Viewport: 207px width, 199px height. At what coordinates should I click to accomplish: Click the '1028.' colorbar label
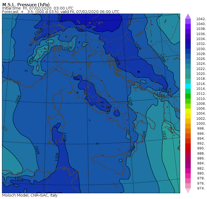tap(201, 54)
